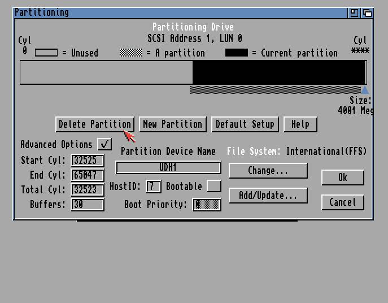Cancel the partitioning changes

[342, 202]
